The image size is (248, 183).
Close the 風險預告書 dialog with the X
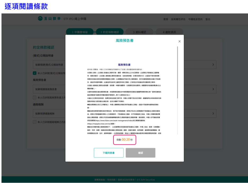click(x=179, y=41)
